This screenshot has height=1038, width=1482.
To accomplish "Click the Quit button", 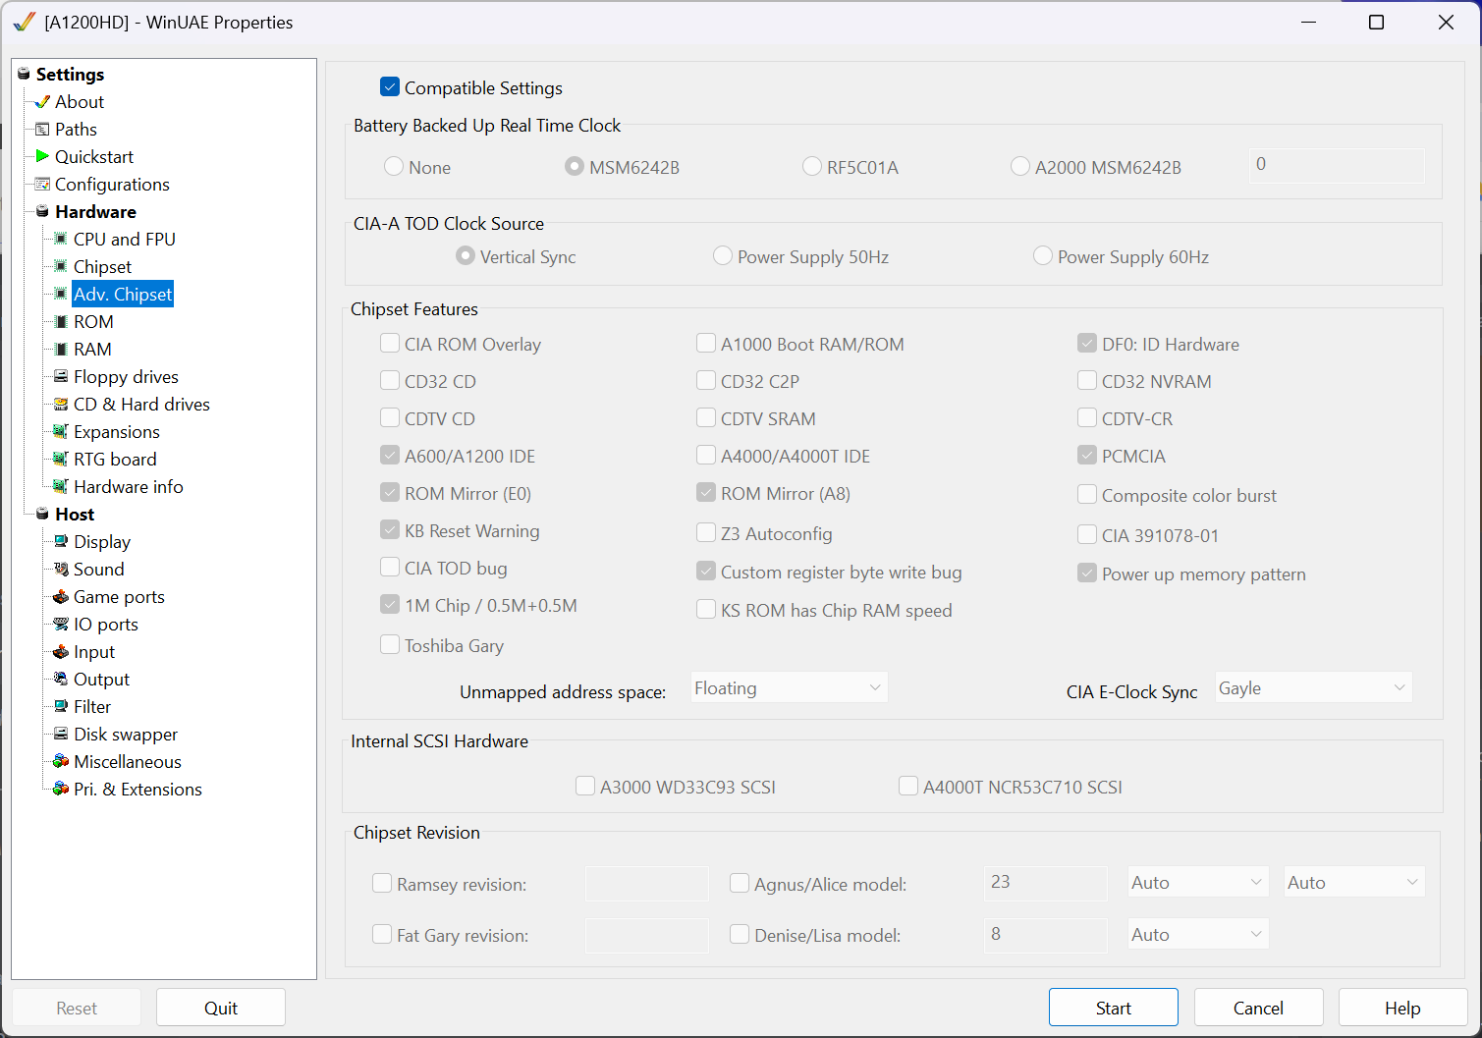I will (221, 1008).
